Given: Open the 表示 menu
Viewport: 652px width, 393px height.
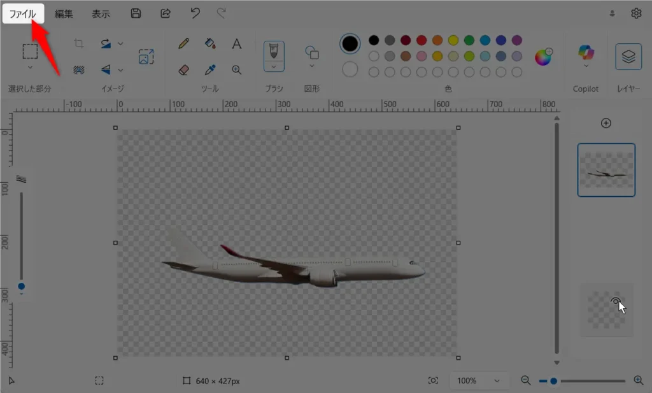Looking at the screenshot, I should tap(101, 14).
